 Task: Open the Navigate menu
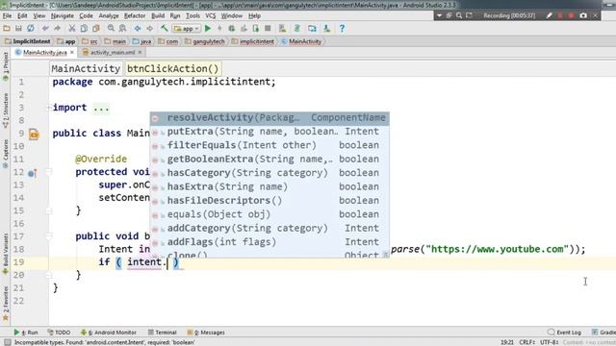point(62,15)
